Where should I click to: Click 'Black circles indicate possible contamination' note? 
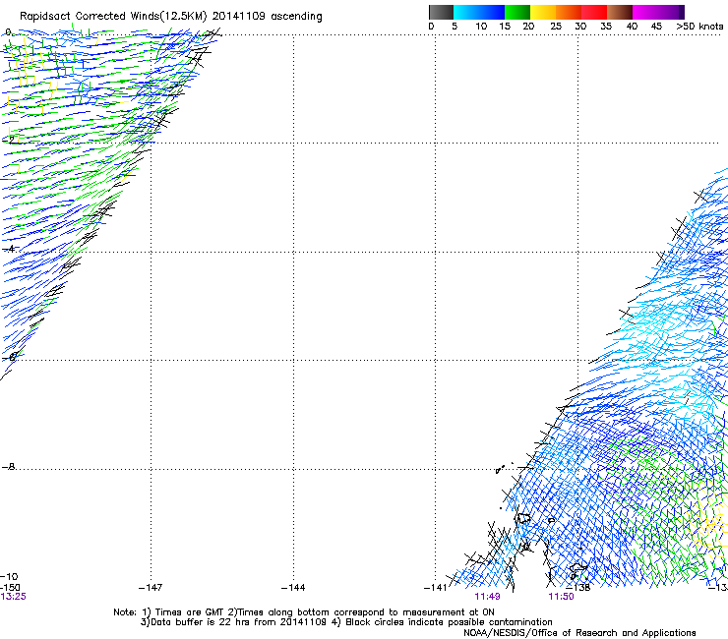click(x=449, y=622)
